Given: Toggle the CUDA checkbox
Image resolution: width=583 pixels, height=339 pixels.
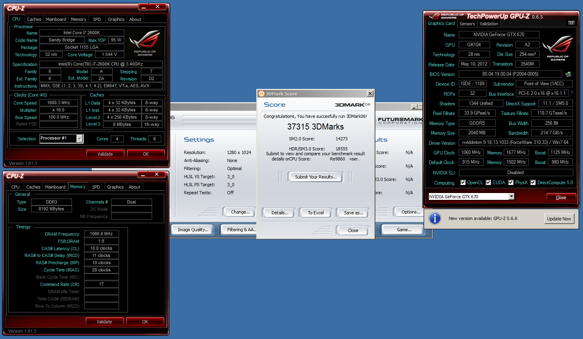Looking at the screenshot, I should [x=488, y=183].
